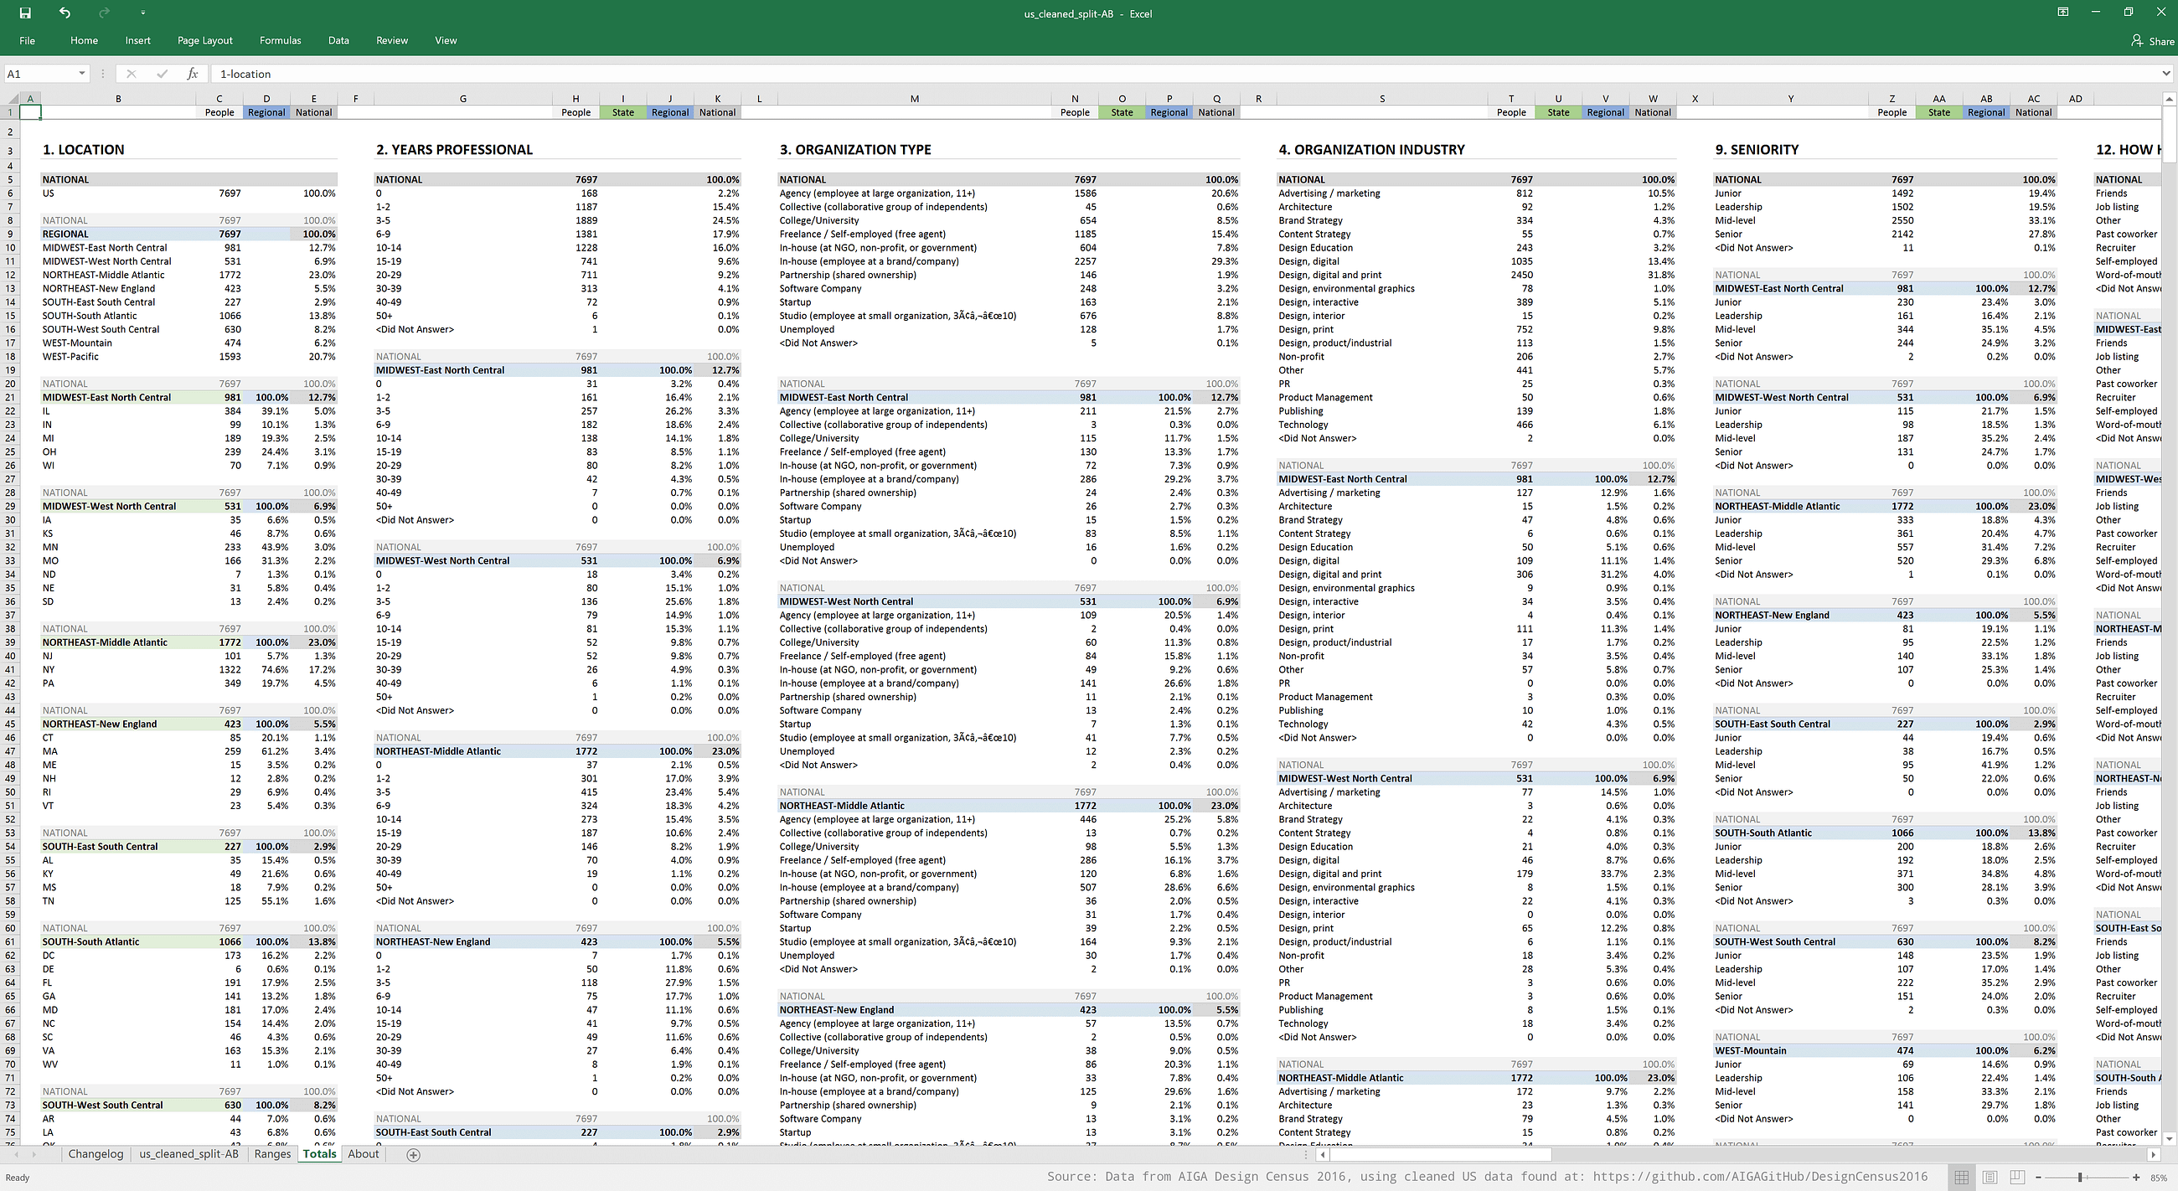Switch to Page Break Preview view
Viewport: 2178px width, 1191px height.
click(x=2017, y=1178)
